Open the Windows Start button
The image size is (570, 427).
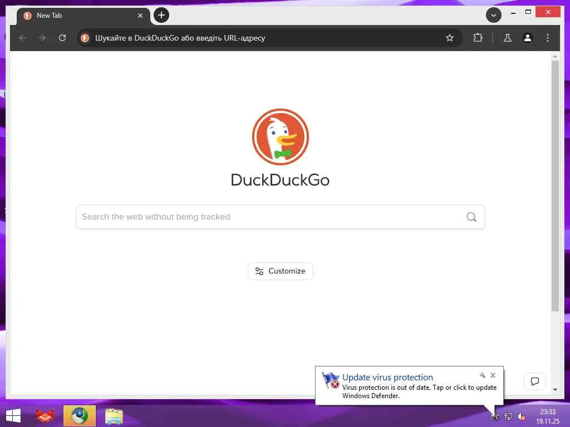[x=13, y=416]
